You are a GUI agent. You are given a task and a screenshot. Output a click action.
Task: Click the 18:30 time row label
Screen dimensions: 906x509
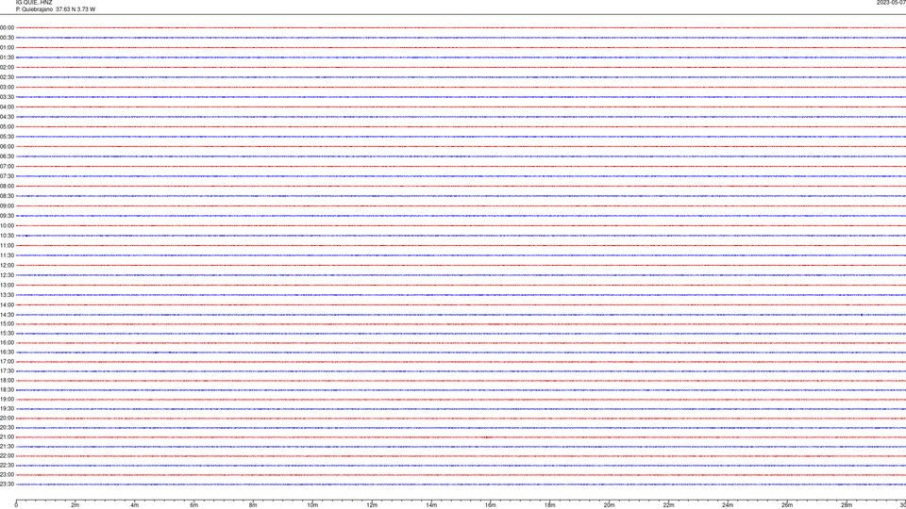pos(7,390)
